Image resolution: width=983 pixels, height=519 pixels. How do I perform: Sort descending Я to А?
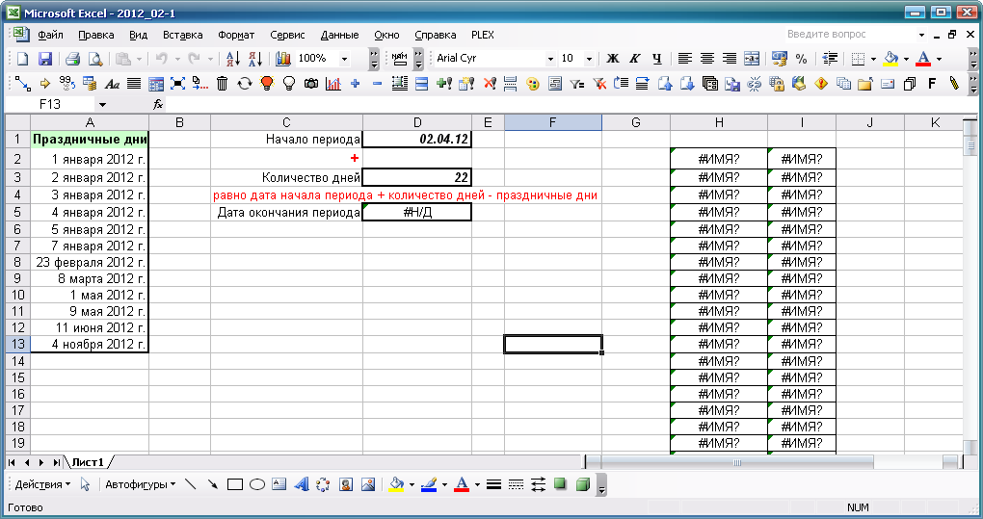255,59
